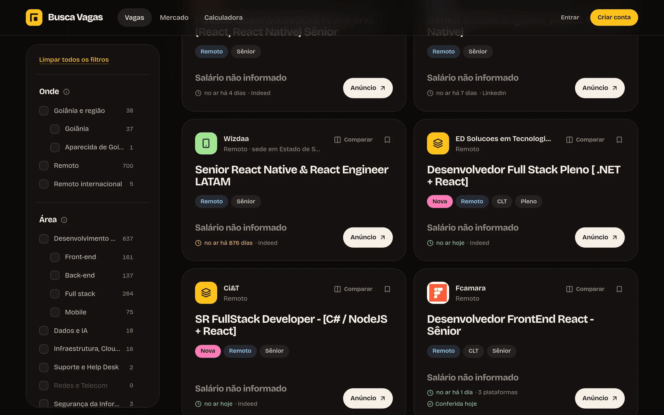Screen dimensions: 664x415
Task: Tick the Mobile checkbox
Action: [55, 312]
